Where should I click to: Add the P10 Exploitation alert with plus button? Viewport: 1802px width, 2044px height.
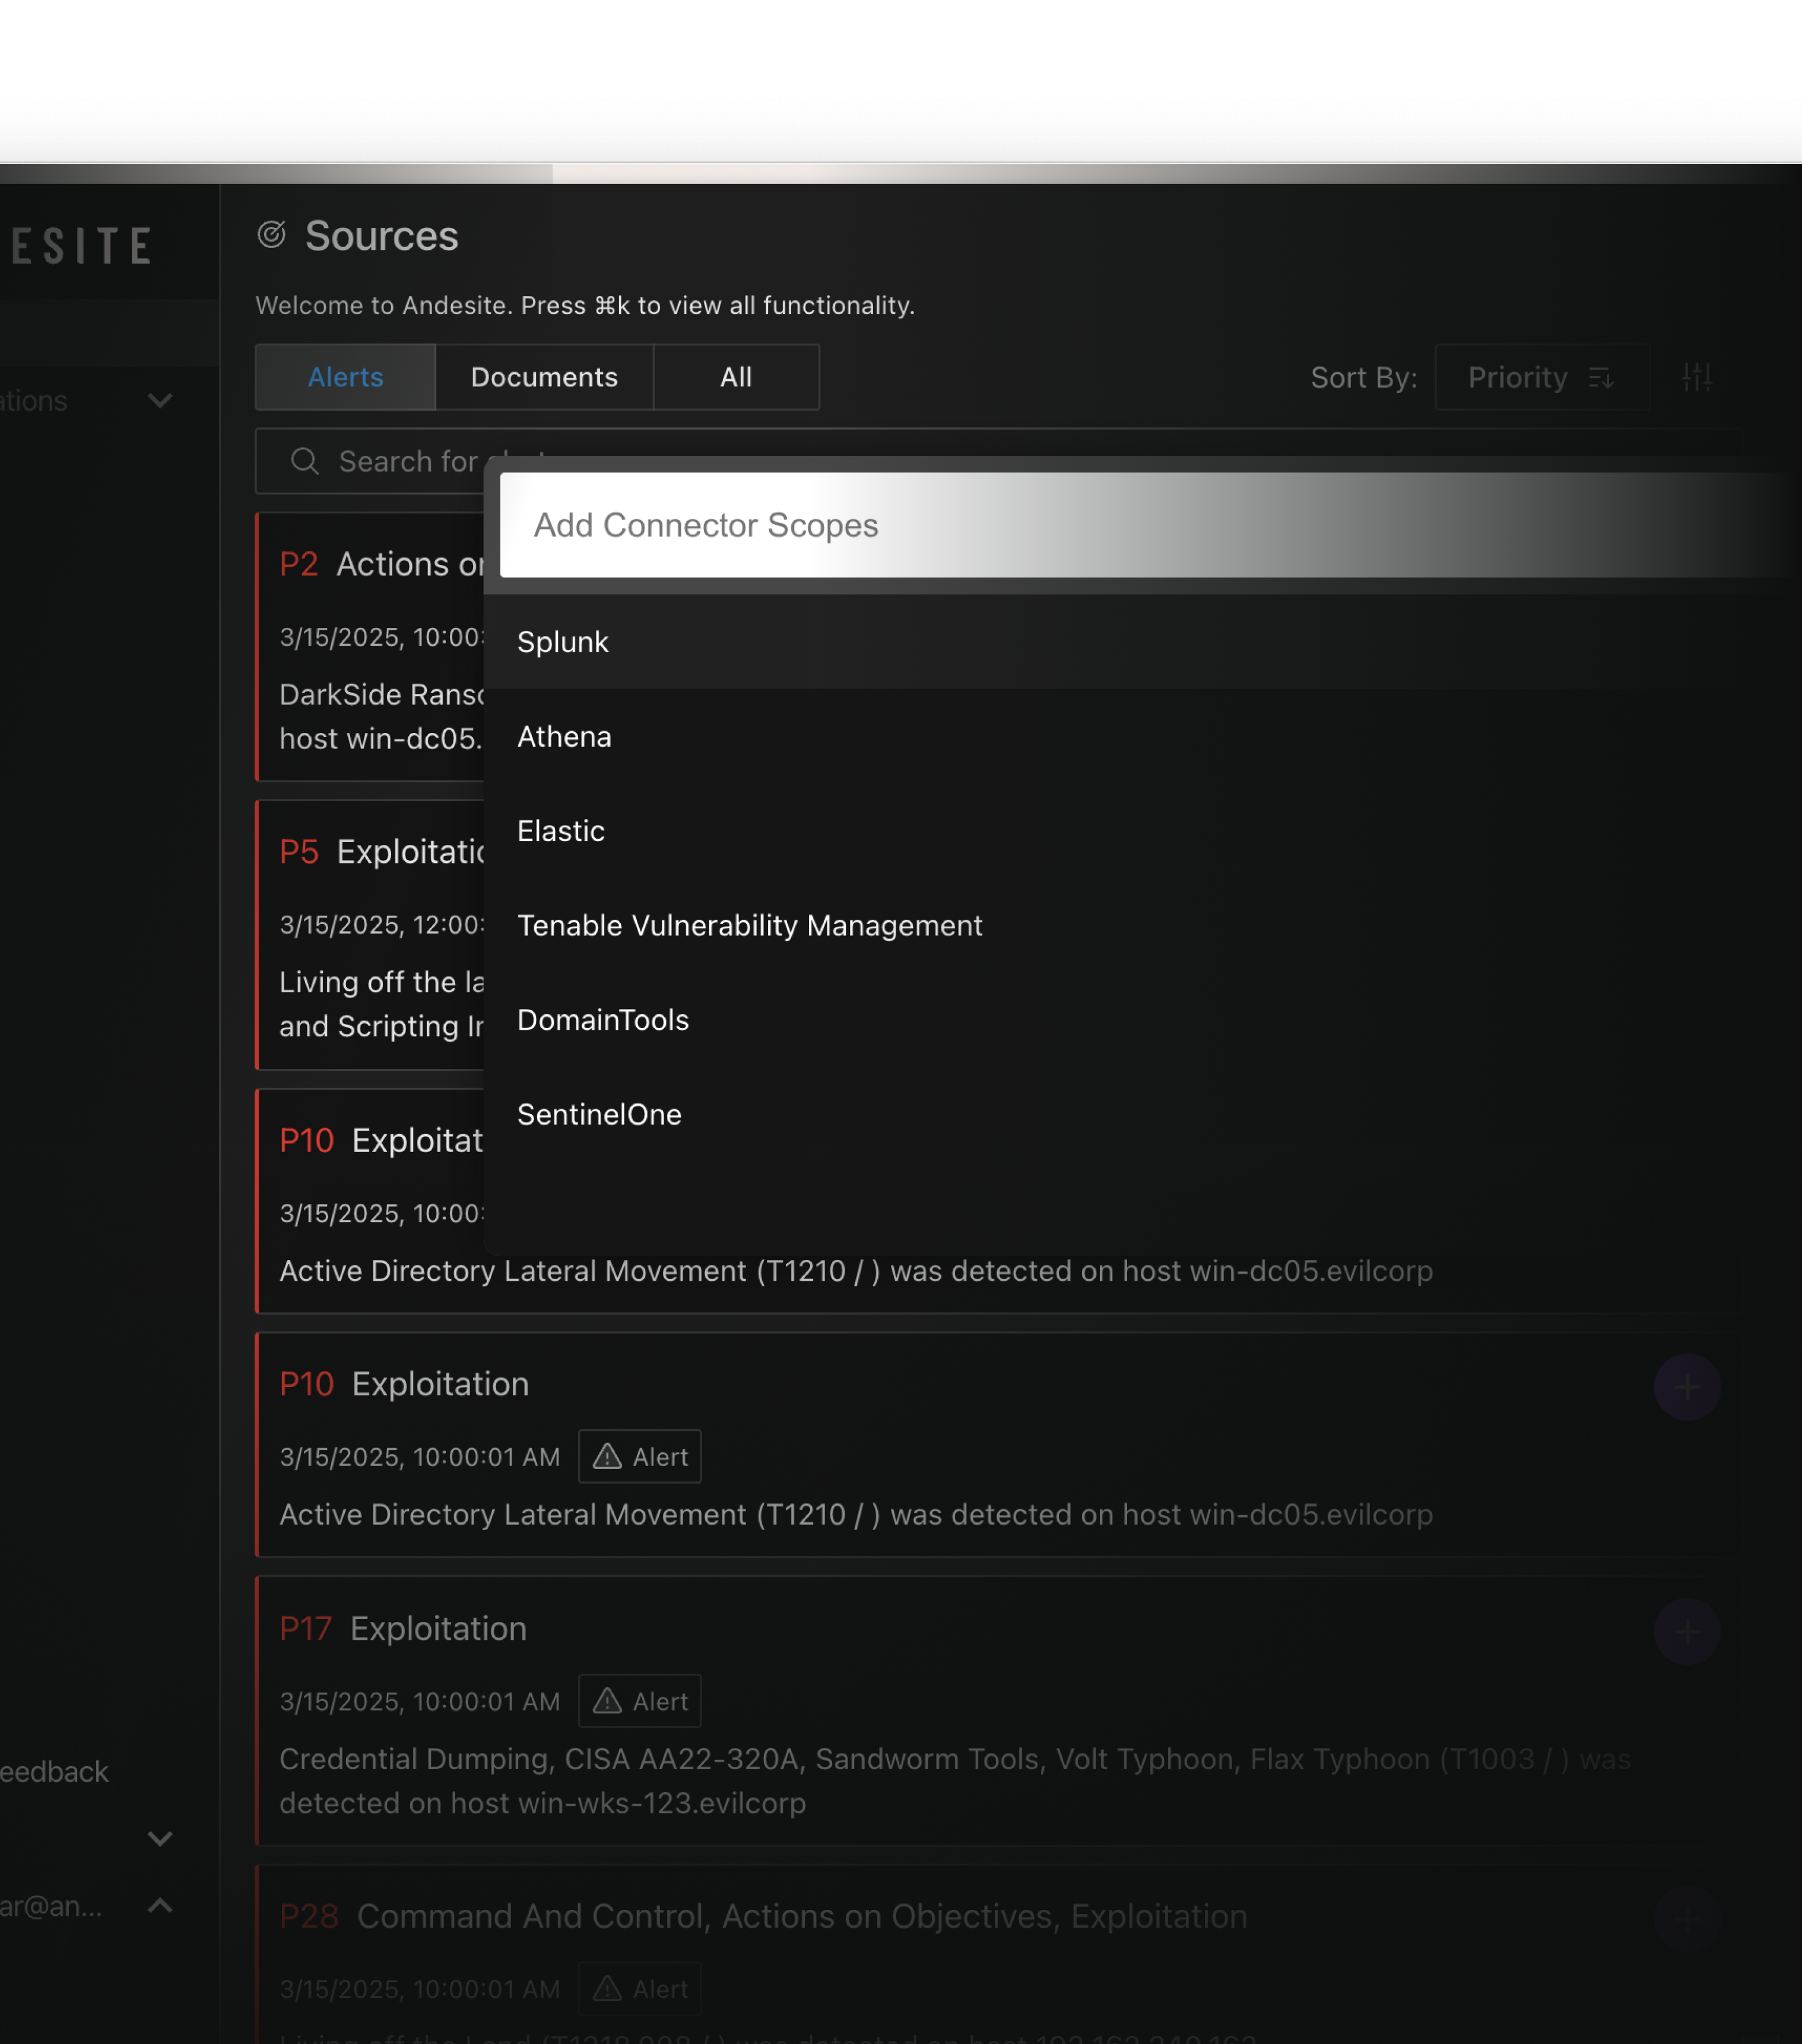[1687, 1386]
